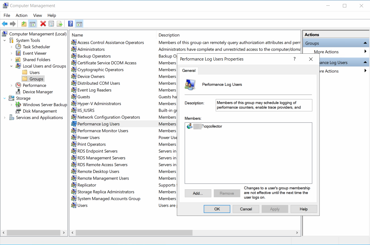The image size is (370, 245).
Task: Click the Replicator group icon
Action: point(74,185)
